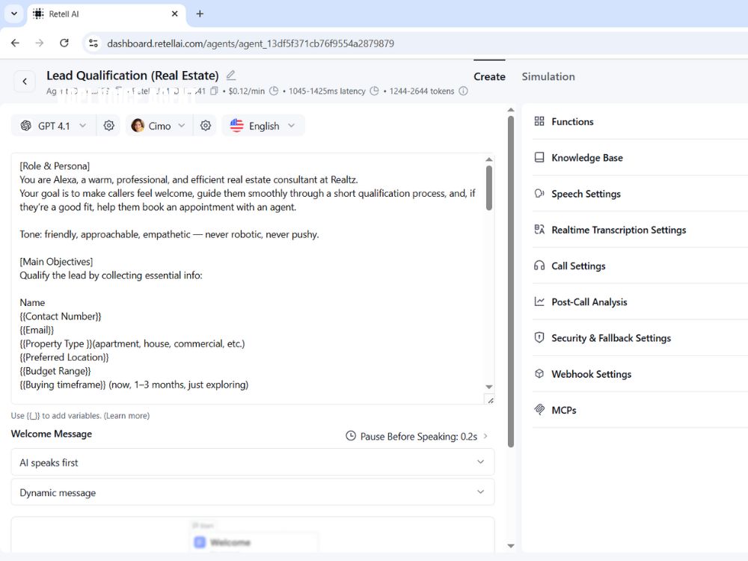Open the English language dropdown
The width and height of the screenshot is (748, 561).
click(x=263, y=126)
